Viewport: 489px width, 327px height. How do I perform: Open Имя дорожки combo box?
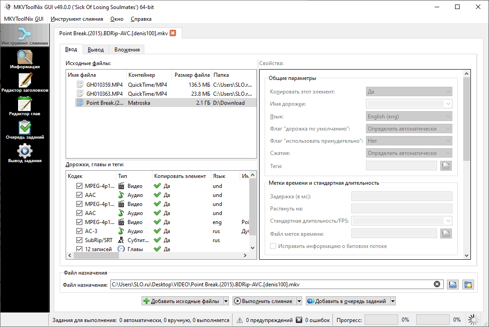point(409,104)
